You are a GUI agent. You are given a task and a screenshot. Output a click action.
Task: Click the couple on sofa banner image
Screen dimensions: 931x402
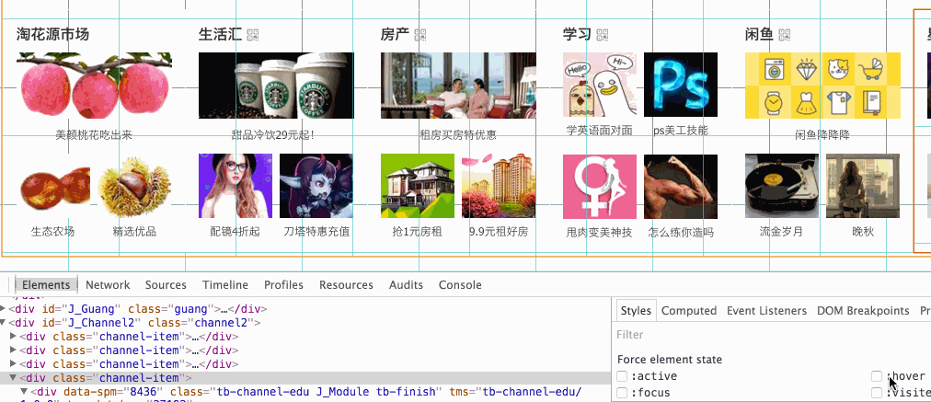[458, 86]
